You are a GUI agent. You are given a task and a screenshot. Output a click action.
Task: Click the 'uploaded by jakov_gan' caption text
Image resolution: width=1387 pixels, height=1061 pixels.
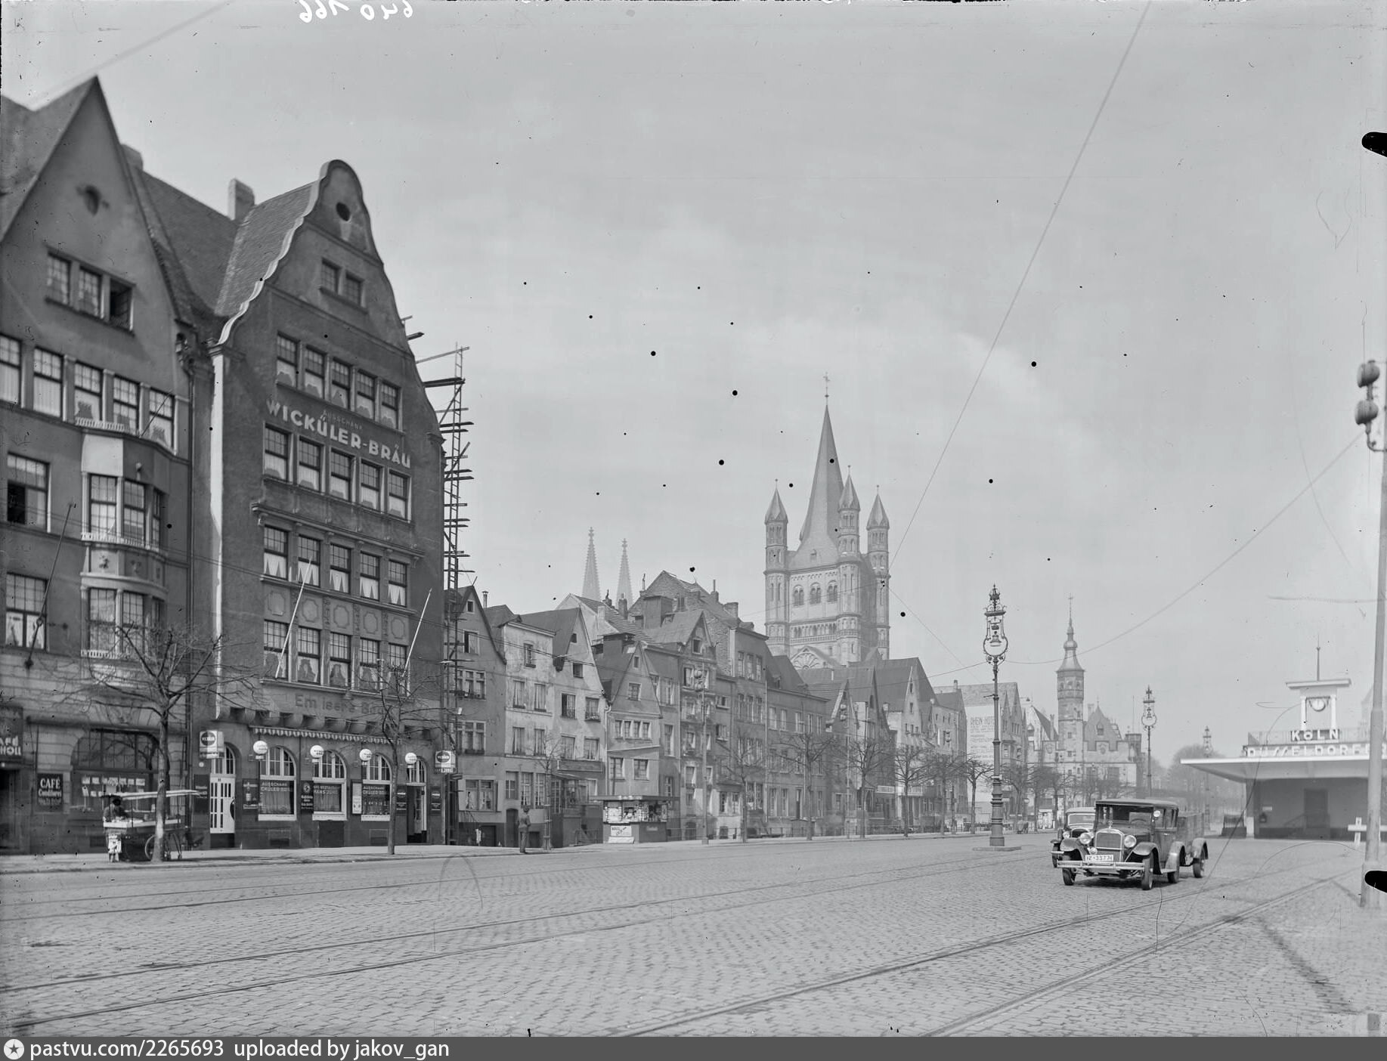click(x=341, y=1049)
